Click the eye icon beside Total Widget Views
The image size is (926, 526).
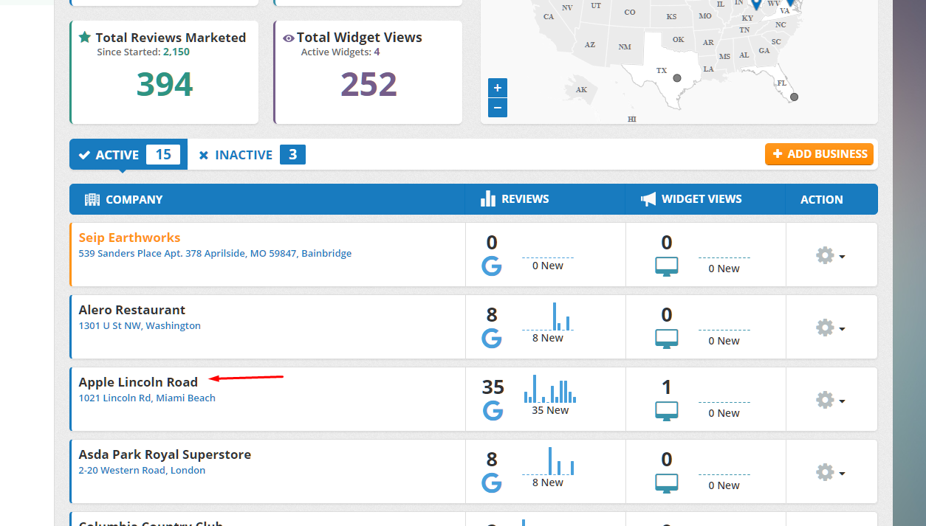(x=289, y=38)
